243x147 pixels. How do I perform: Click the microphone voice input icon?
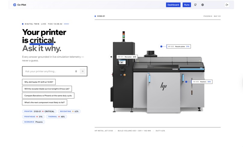pyautogui.click(x=76, y=71)
